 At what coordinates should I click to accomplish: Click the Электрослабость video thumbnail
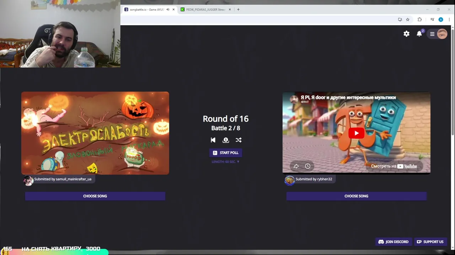tap(95, 133)
